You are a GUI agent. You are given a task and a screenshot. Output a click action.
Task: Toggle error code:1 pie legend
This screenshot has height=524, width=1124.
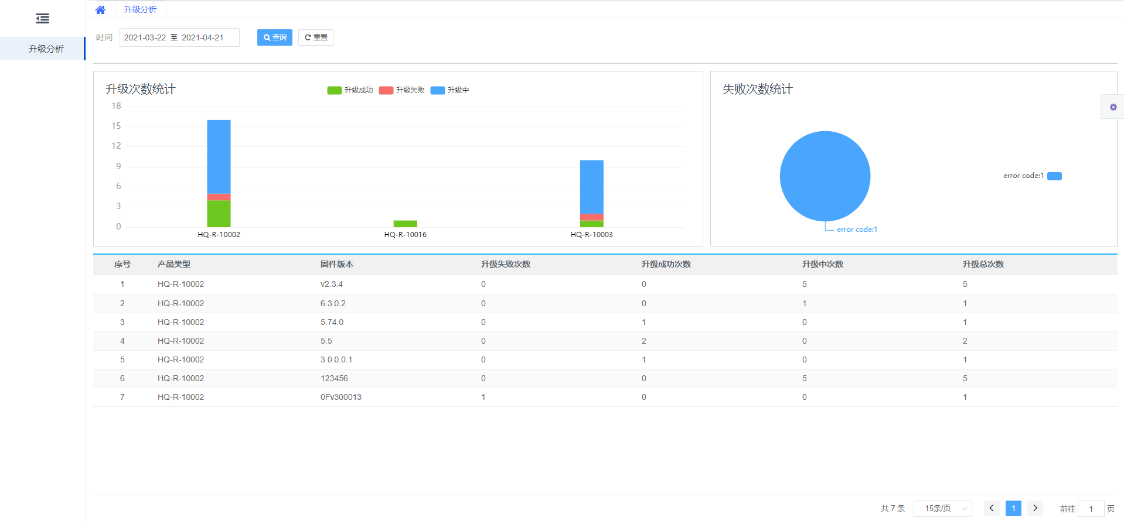1033,176
